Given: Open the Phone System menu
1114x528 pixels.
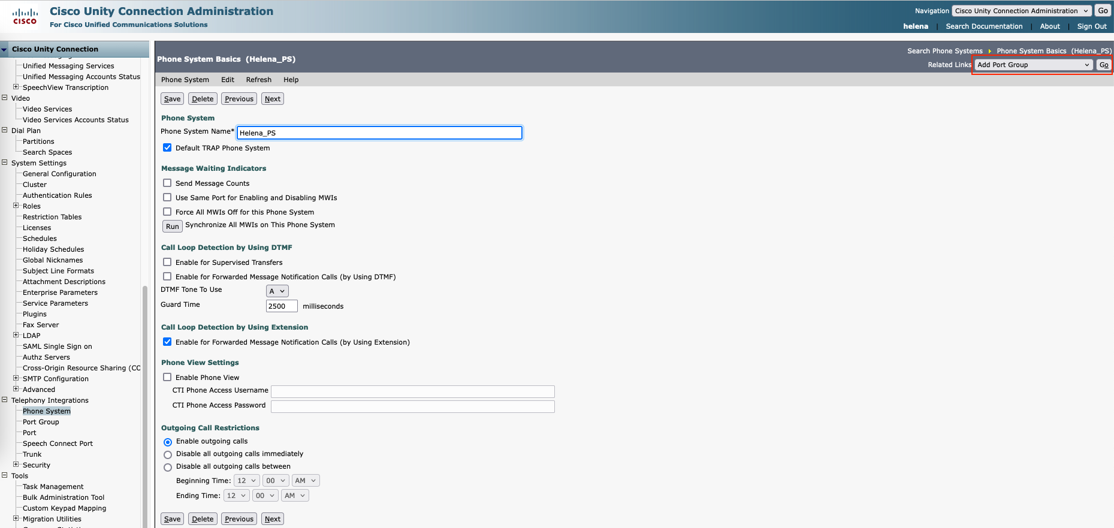Looking at the screenshot, I should point(185,80).
